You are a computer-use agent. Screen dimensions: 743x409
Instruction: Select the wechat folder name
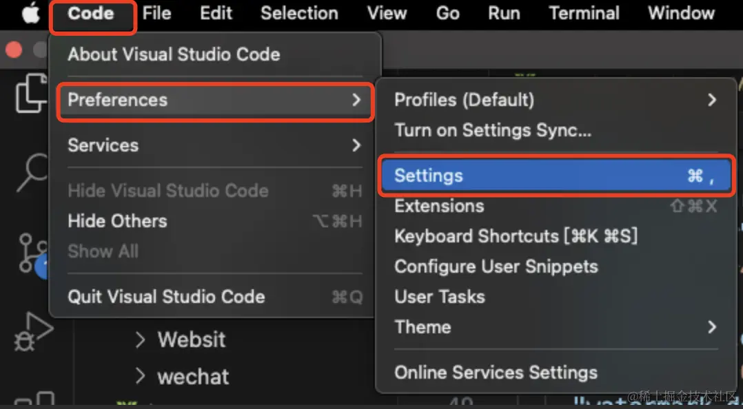193,377
